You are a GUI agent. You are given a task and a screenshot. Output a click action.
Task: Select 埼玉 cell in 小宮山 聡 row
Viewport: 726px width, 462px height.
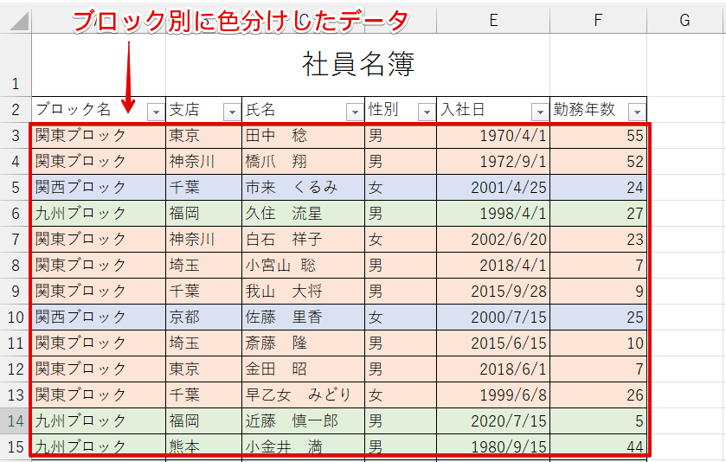pyautogui.click(x=203, y=266)
